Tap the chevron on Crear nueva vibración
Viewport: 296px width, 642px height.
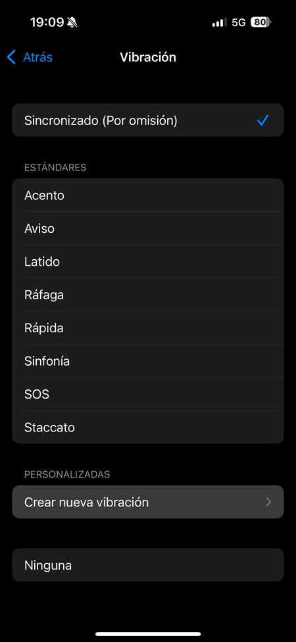tap(268, 502)
